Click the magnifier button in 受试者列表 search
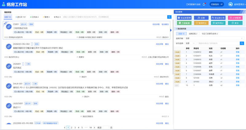The width and height of the screenshot is (246, 130). 242,43
